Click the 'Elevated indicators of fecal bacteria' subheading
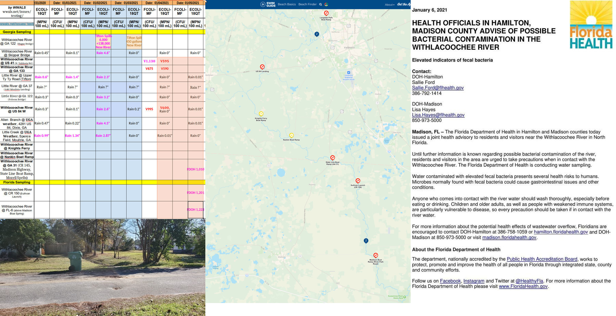Screen dimensions: 616x316 coord(452,60)
